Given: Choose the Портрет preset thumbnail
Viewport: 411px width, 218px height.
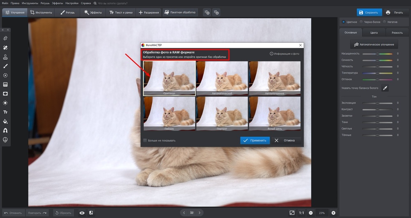Looking at the screenshot, I should [x=222, y=114].
